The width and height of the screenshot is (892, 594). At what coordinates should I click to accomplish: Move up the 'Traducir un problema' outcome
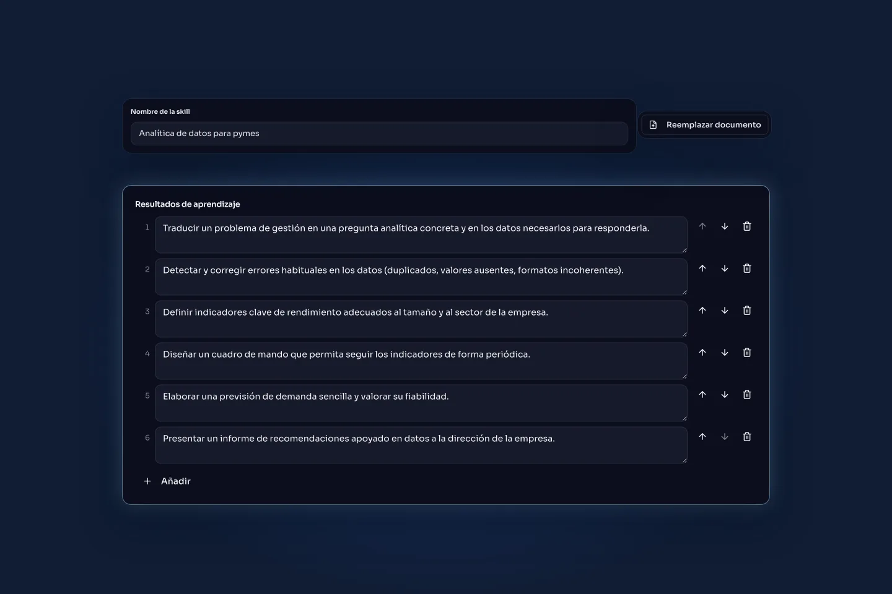coord(702,226)
